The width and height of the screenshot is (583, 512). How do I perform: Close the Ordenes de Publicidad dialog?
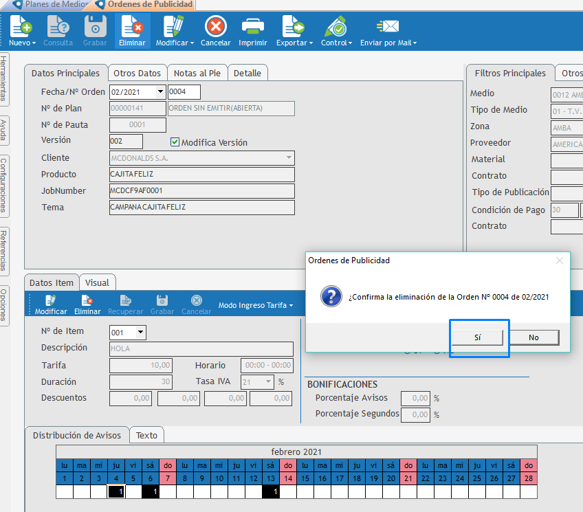point(560,260)
